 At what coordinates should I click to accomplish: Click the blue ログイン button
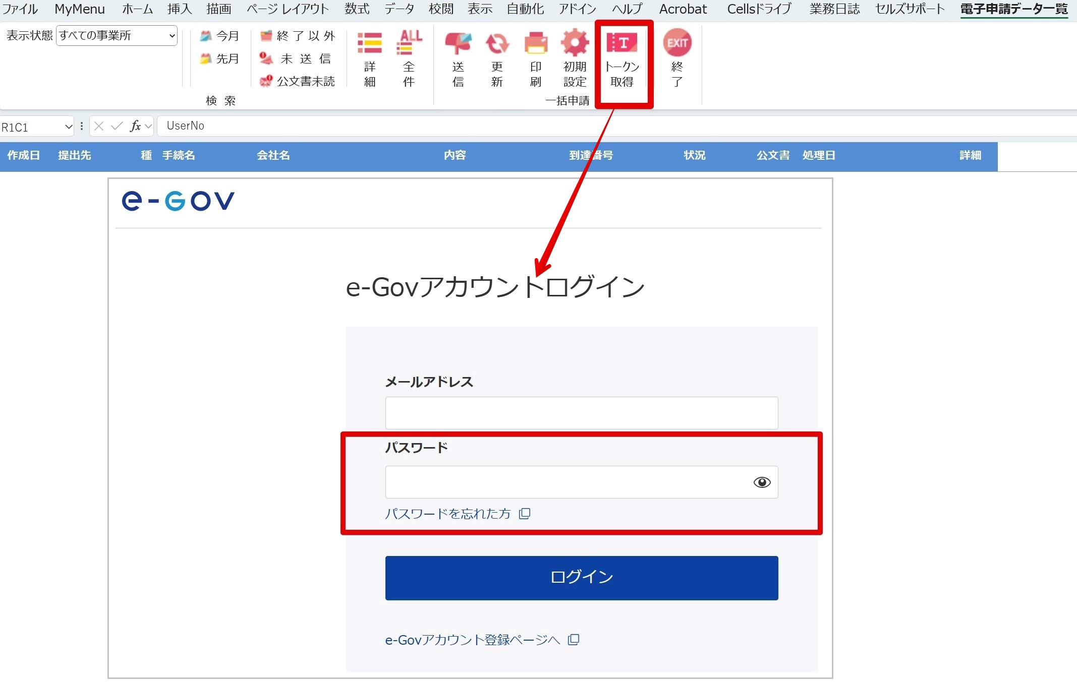(581, 578)
